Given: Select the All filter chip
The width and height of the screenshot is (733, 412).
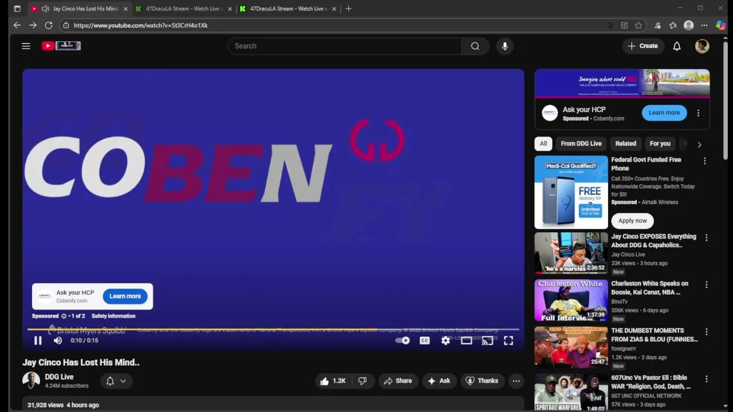Looking at the screenshot, I should pos(543,144).
